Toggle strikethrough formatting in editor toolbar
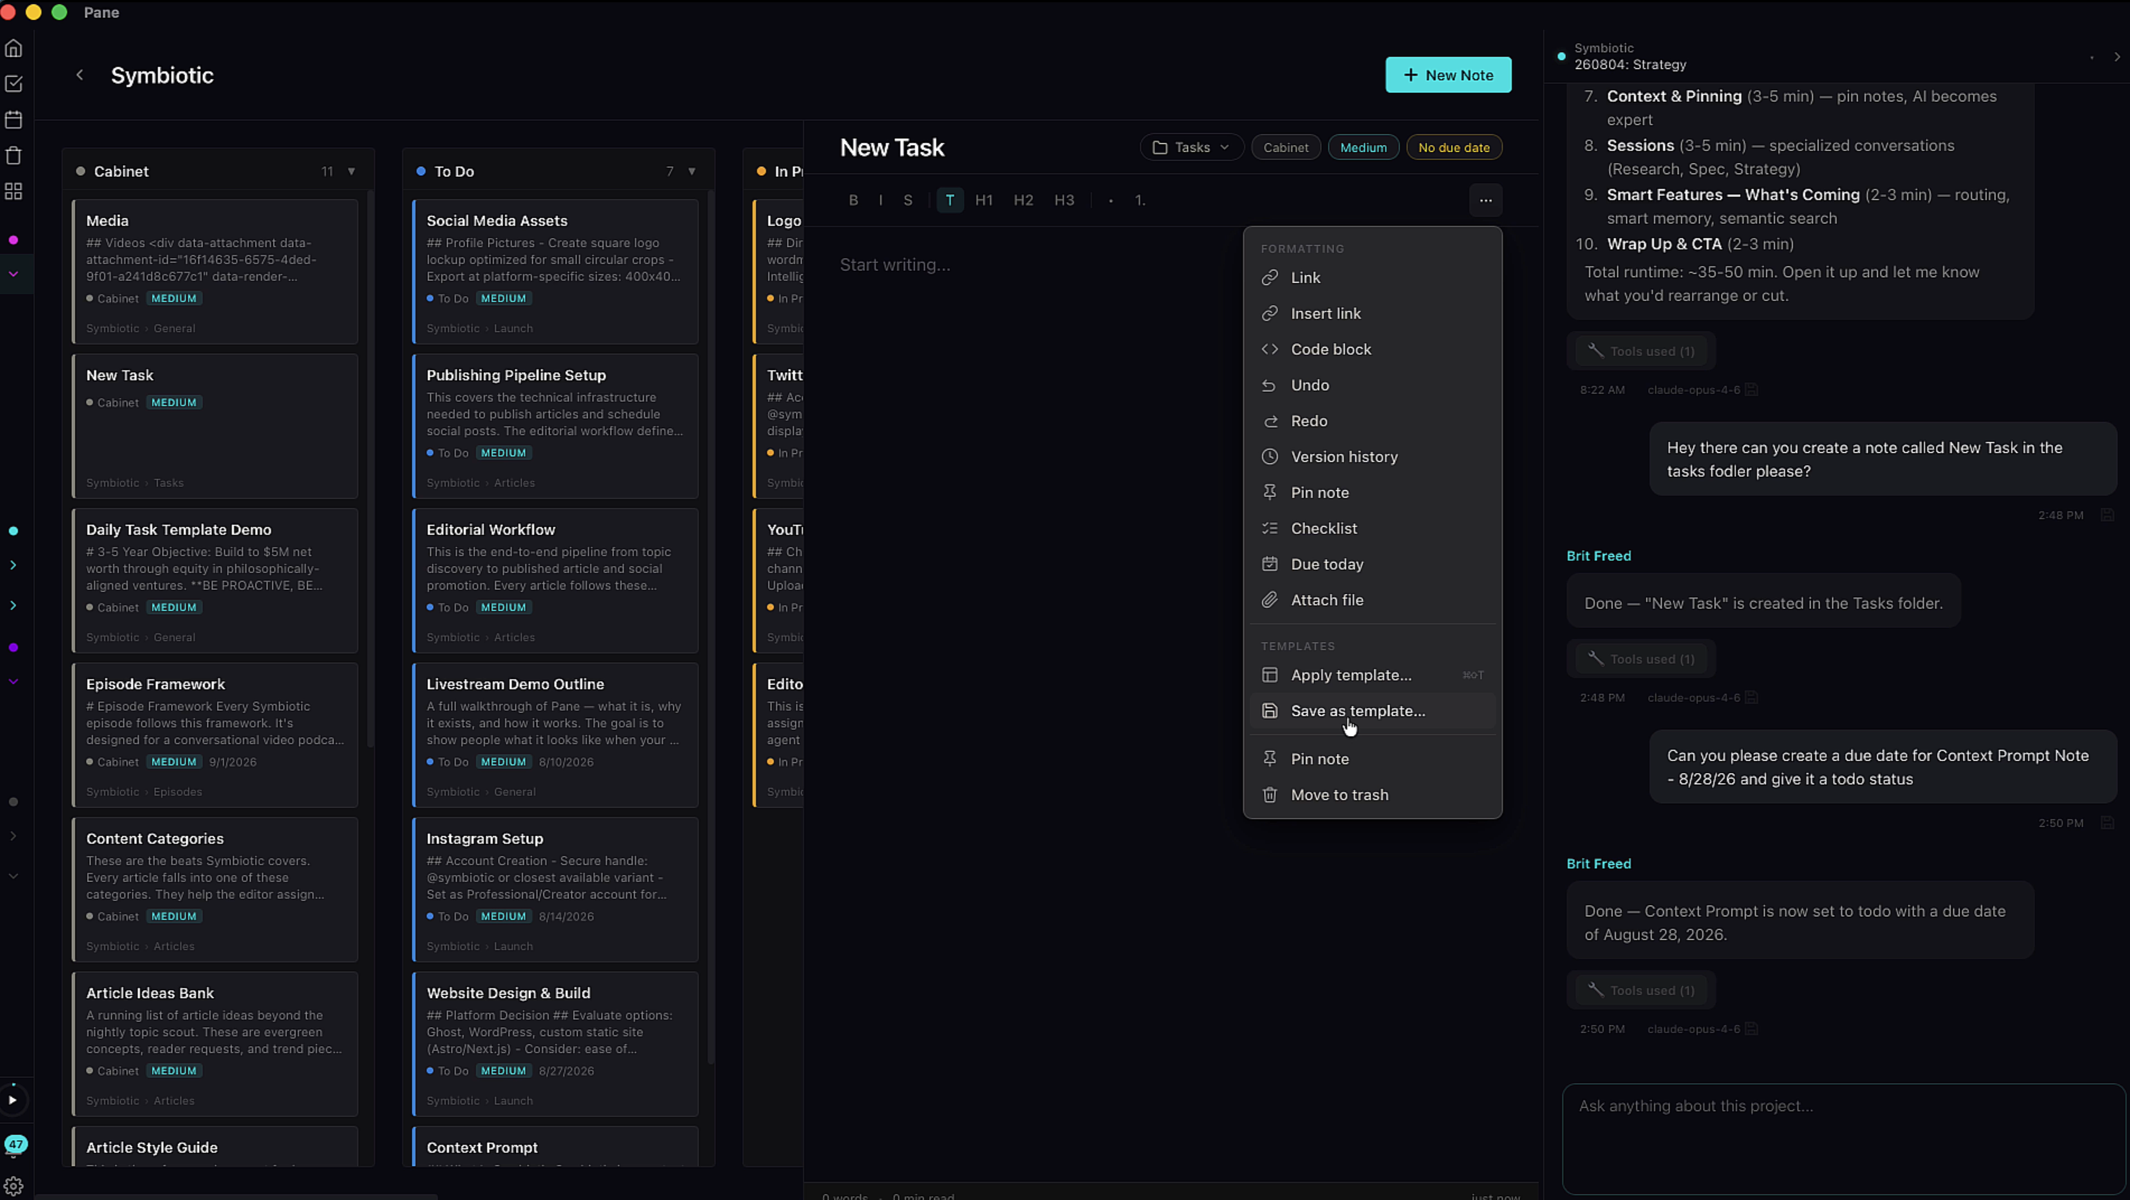 coord(908,200)
